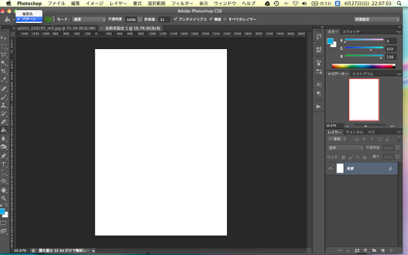Open the Layers panel flyout menu
Screen dimensions: 408x255
click(x=399, y=132)
